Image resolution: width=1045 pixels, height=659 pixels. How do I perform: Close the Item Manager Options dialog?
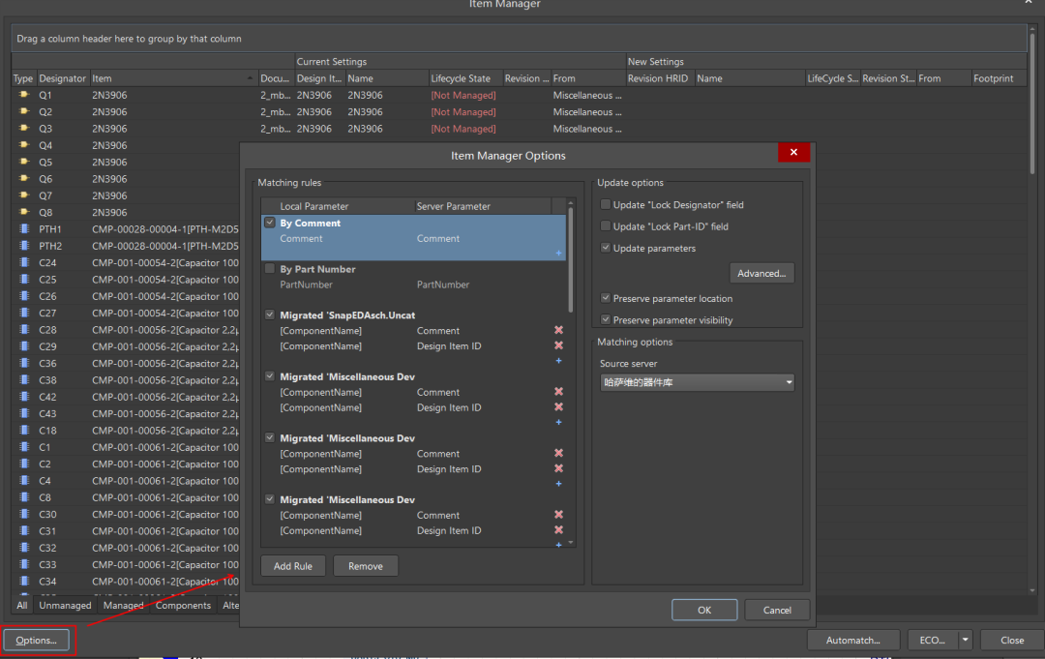(x=793, y=152)
